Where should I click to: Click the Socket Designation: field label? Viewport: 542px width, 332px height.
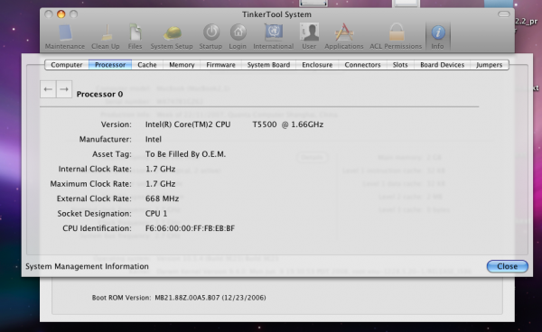pos(94,214)
